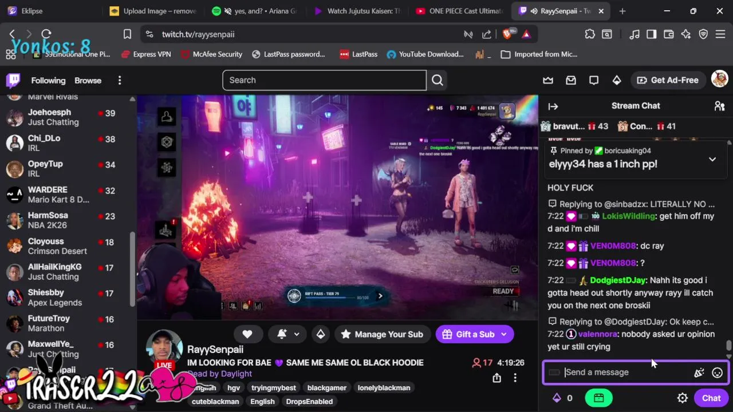Click the Twitch logo home icon
This screenshot has height=412, width=733.
point(13,80)
